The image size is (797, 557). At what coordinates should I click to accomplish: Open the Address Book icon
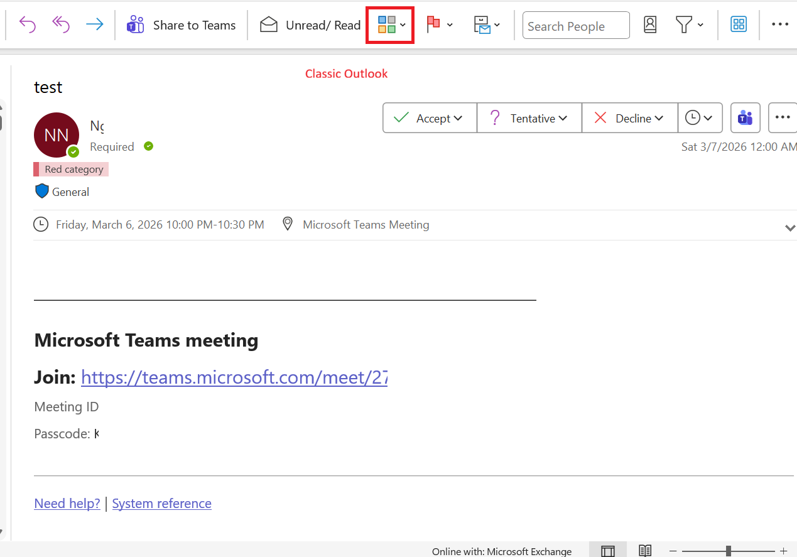click(650, 25)
